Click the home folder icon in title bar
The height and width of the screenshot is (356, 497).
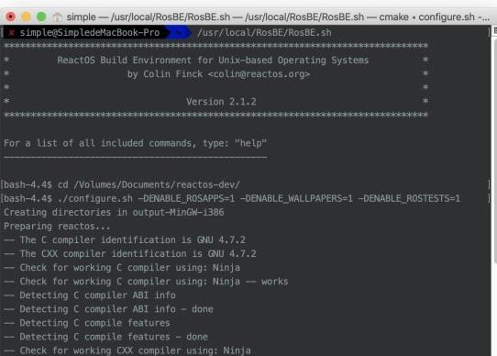coord(57,17)
